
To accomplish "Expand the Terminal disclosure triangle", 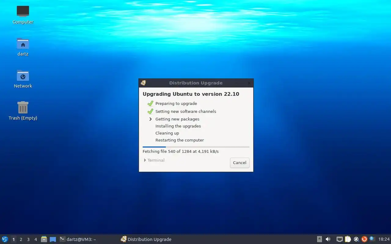I will [145, 160].
